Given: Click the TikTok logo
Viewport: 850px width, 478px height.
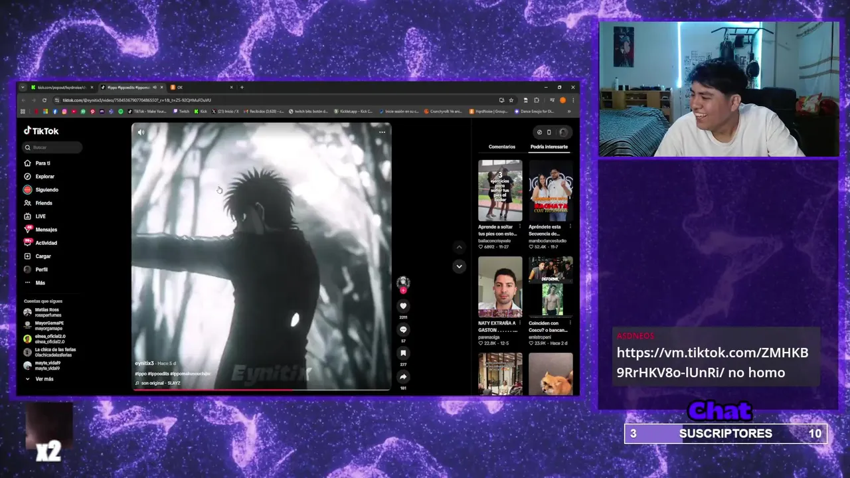Looking at the screenshot, I should [x=41, y=131].
